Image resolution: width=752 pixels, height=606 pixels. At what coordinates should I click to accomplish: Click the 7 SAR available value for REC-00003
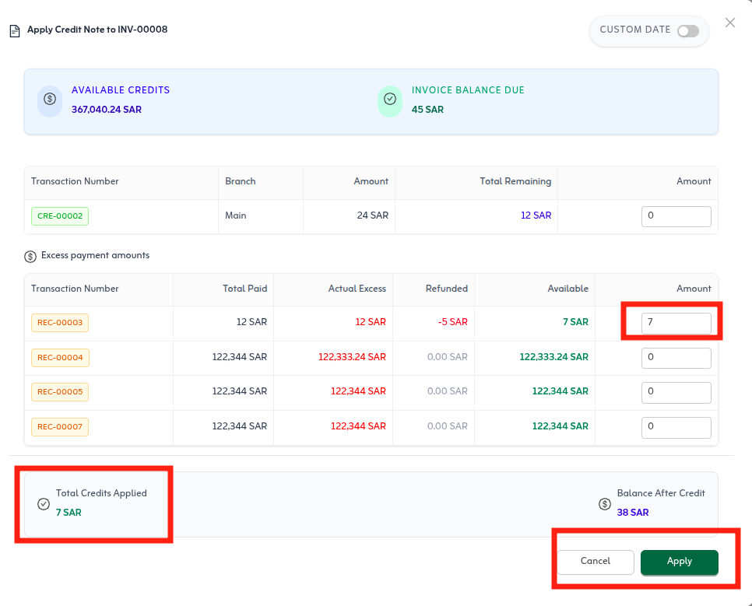[x=575, y=322]
